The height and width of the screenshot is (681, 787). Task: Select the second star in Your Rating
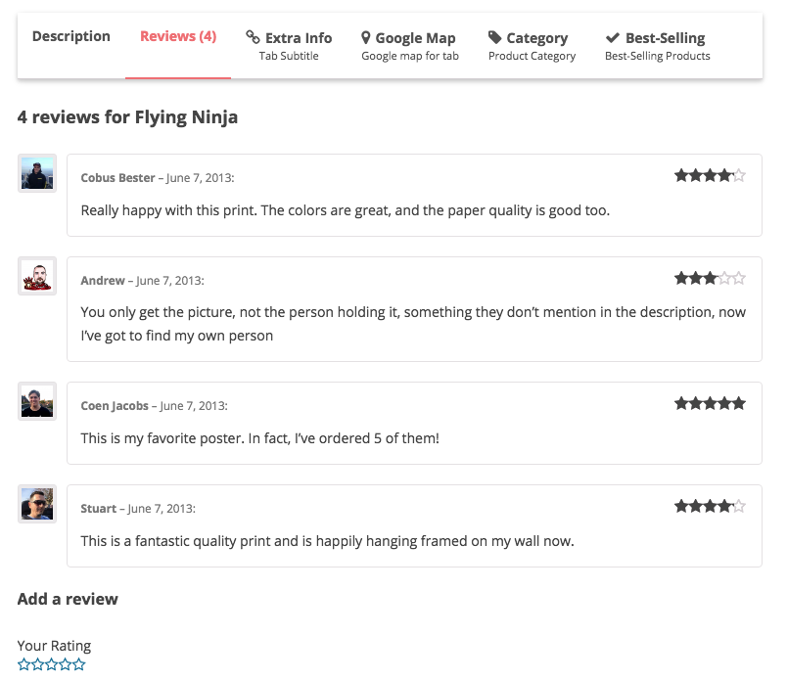coord(37,664)
